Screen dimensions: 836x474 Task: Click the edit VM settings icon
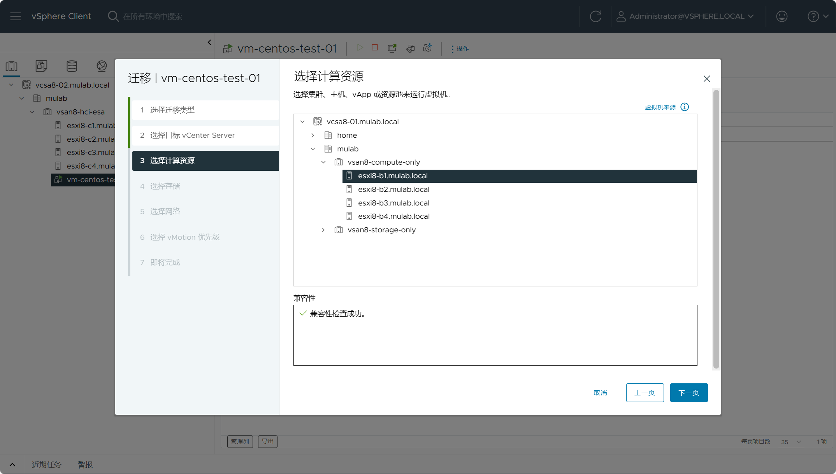coord(410,48)
